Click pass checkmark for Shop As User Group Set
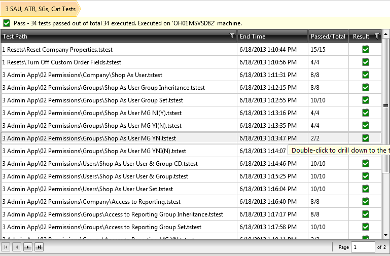 (x=365, y=100)
